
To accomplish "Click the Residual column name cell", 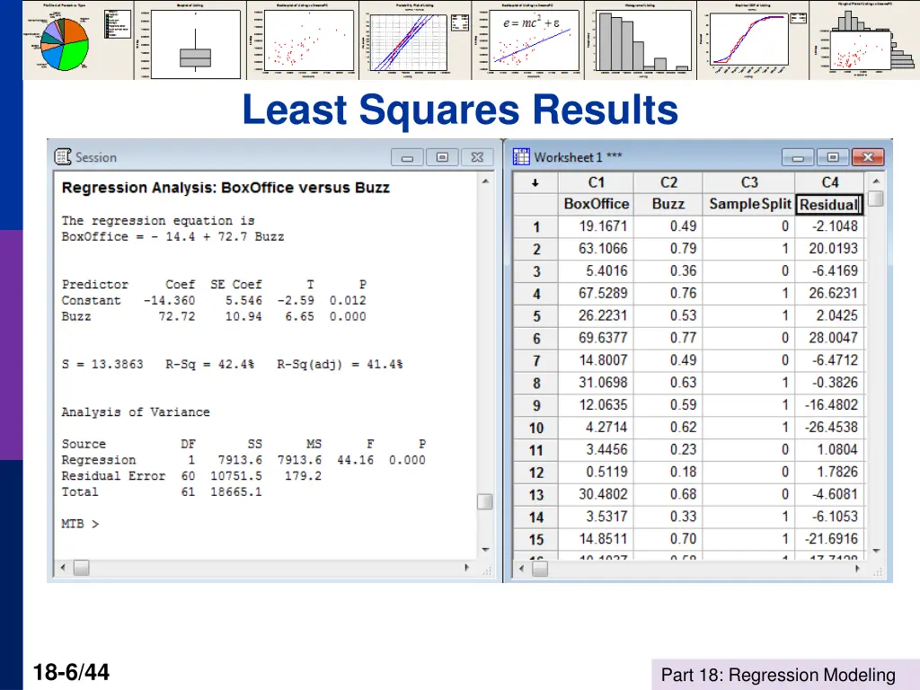I will (x=829, y=204).
